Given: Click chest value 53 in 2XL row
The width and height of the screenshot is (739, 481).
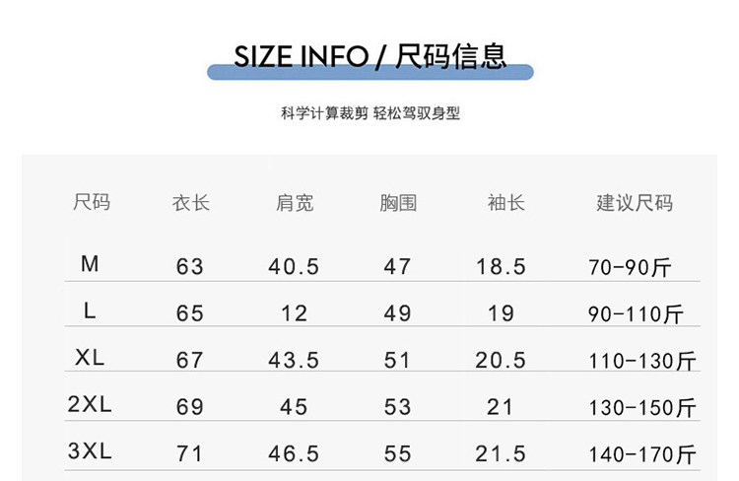Looking at the screenshot, I should click(x=397, y=408).
